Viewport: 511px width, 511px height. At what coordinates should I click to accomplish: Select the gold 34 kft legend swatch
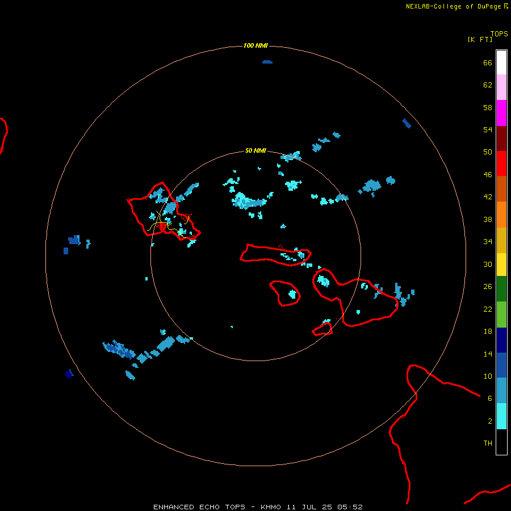tap(501, 240)
